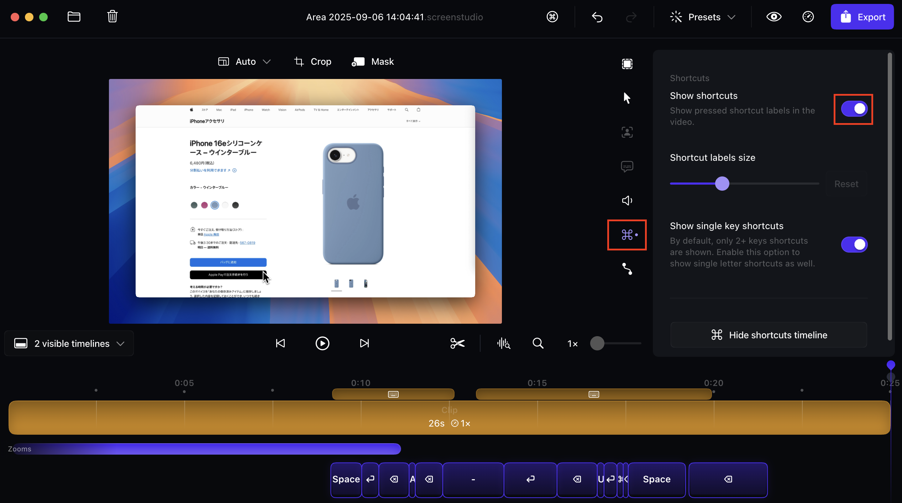Click the 0:20 timeline ruler label
Viewport: 902px width, 503px height.
click(x=713, y=383)
